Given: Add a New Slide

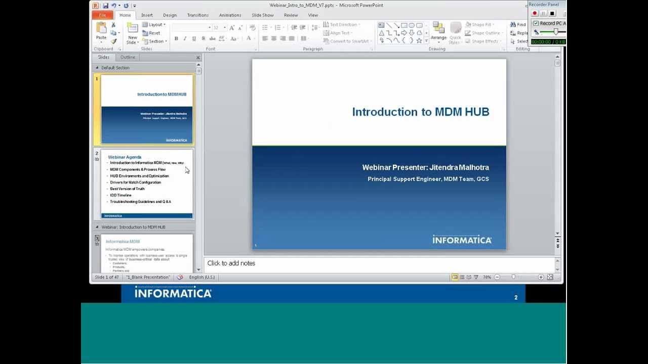Looking at the screenshot, I should pyautogui.click(x=133, y=33).
